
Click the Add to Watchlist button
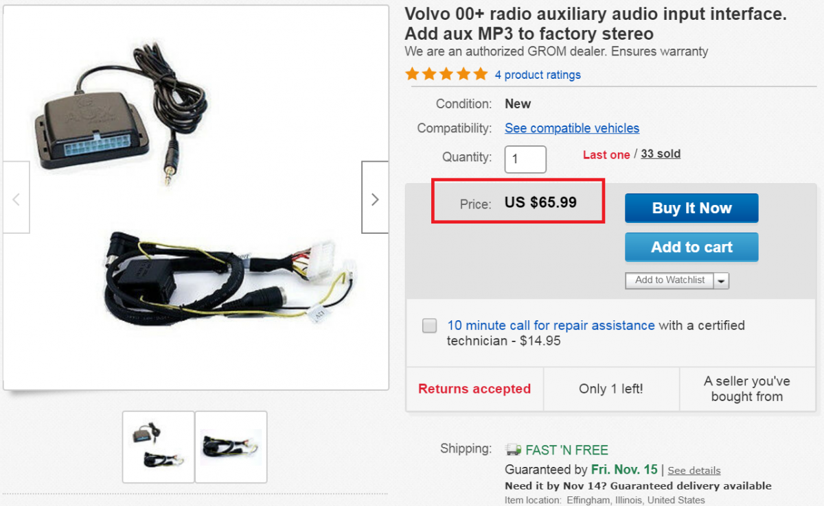[669, 280]
